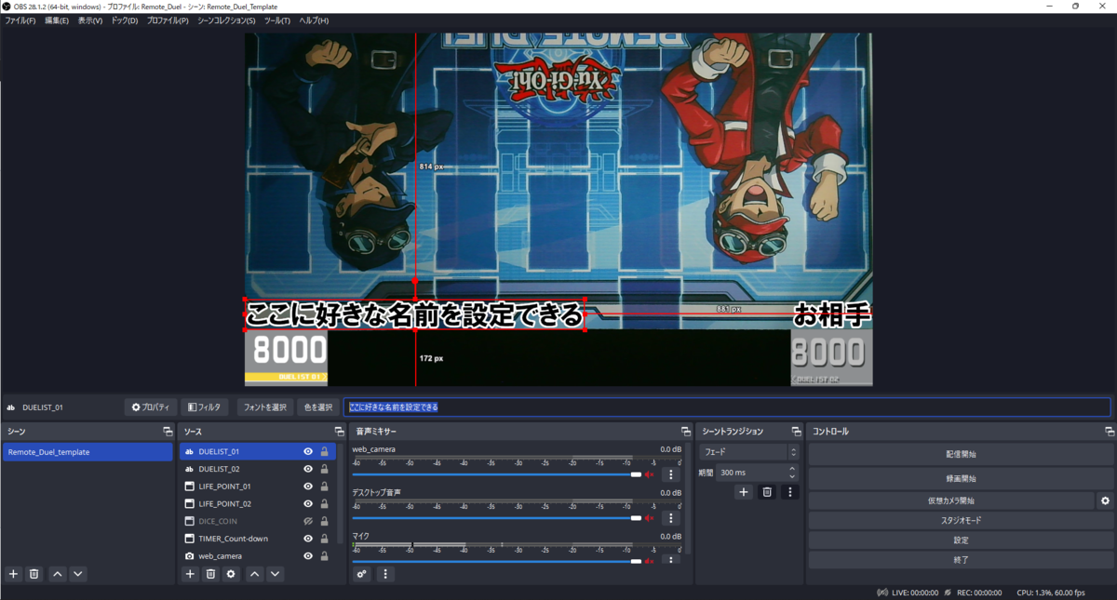Click 録画開始 to start recording

(961, 478)
